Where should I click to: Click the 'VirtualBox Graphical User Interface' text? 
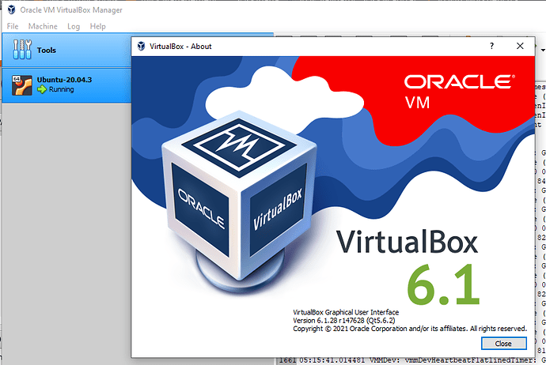pyautogui.click(x=346, y=312)
